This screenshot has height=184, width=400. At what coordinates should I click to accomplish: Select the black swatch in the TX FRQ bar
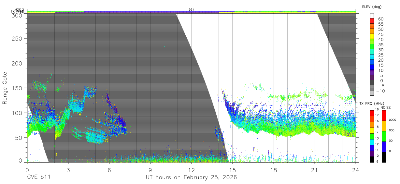pyautogui.click(x=372, y=159)
